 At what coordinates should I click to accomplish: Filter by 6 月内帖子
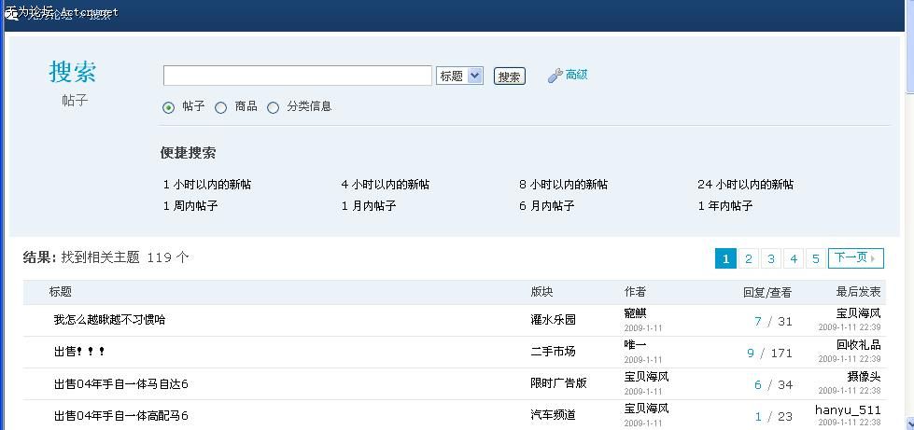click(x=547, y=206)
